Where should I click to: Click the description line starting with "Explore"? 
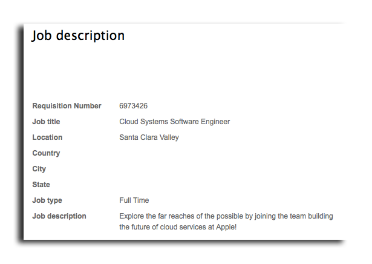(x=226, y=216)
